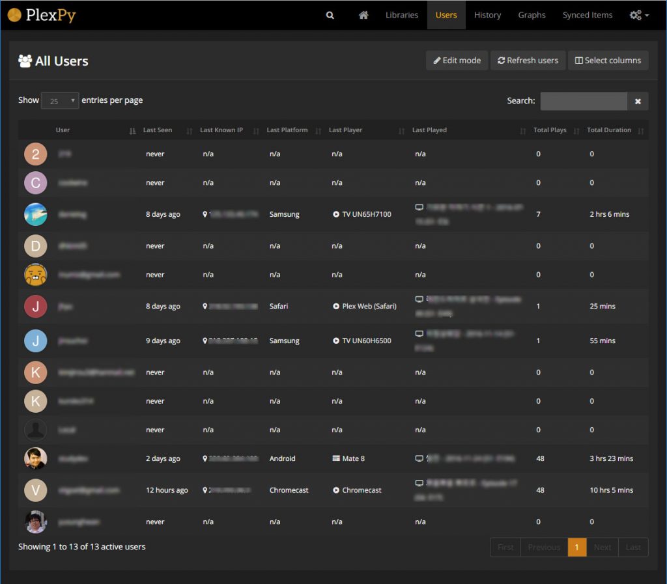The width and height of the screenshot is (667, 584).
Task: Sort by the Last Seen column
Action: point(158,130)
